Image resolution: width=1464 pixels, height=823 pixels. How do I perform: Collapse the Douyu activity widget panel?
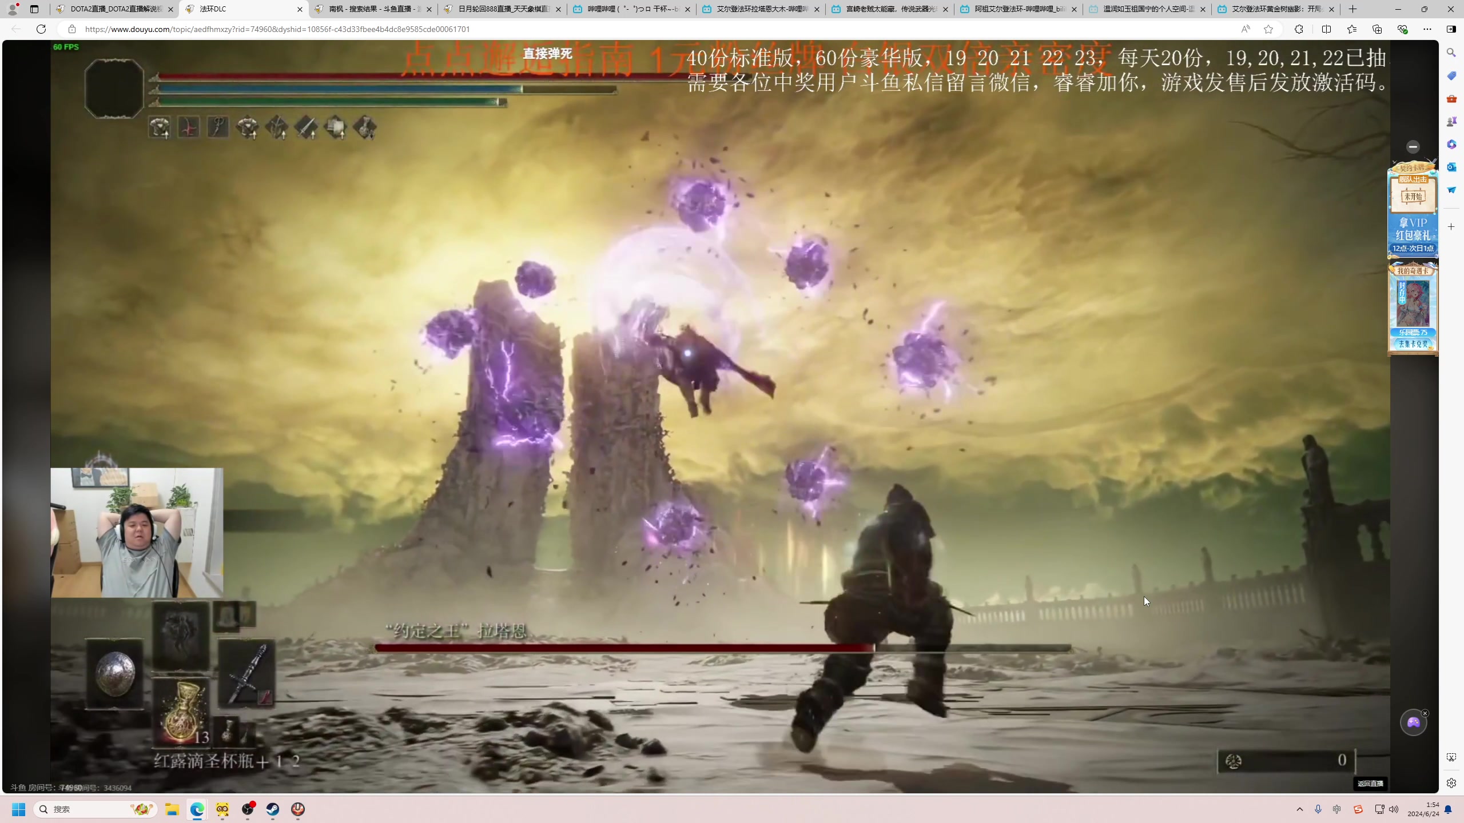[x=1413, y=147]
